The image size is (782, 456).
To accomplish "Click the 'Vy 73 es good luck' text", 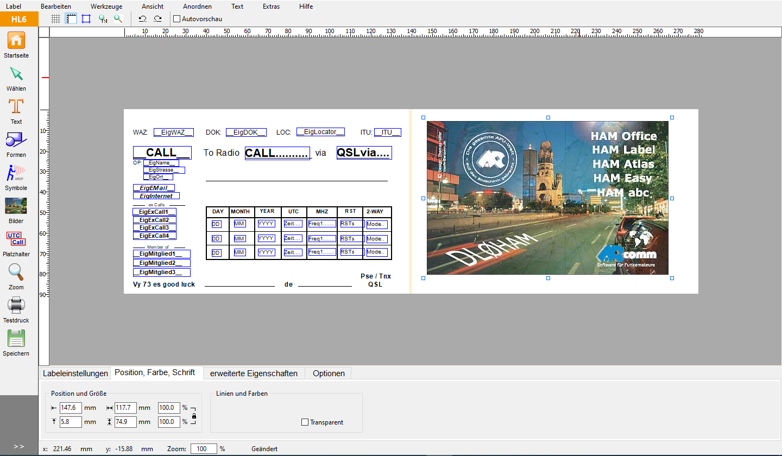I will pyautogui.click(x=164, y=284).
